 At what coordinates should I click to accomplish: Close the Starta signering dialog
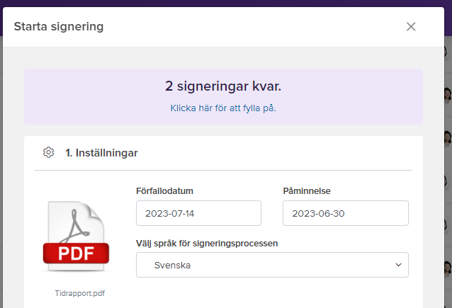[x=411, y=26]
